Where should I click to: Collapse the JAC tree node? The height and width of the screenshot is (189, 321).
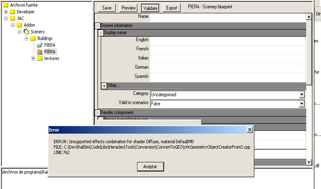[x=6, y=18]
